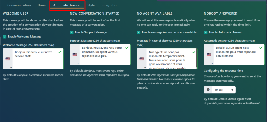267x122 pixels.
Task: Click the US flag icon in Welcome message
Action: (8, 59)
